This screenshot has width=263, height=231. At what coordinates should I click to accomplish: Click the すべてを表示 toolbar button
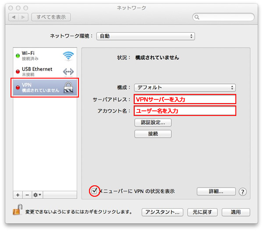(x=51, y=17)
